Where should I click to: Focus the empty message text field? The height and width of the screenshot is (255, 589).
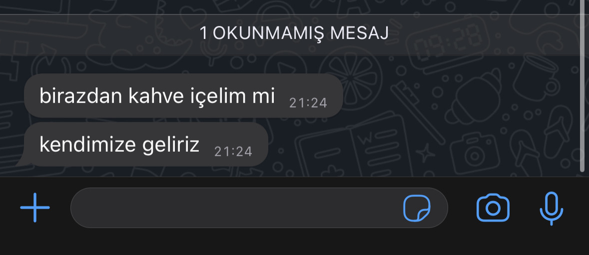point(259,208)
